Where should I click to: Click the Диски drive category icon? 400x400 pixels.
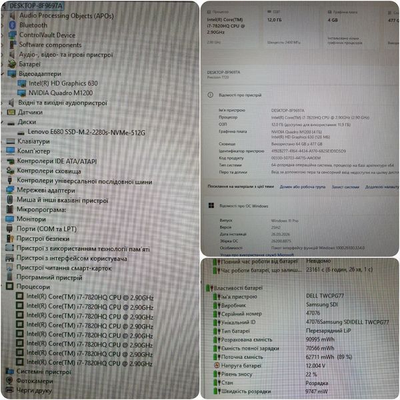point(11,123)
